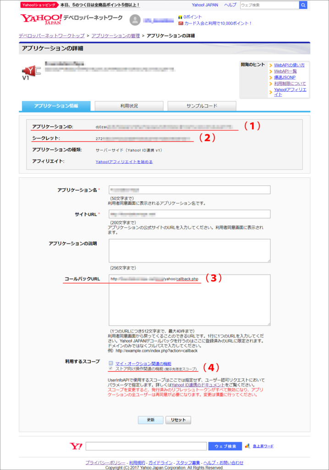Click the 本日、5のつく日 promotion text link

click(100, 5)
